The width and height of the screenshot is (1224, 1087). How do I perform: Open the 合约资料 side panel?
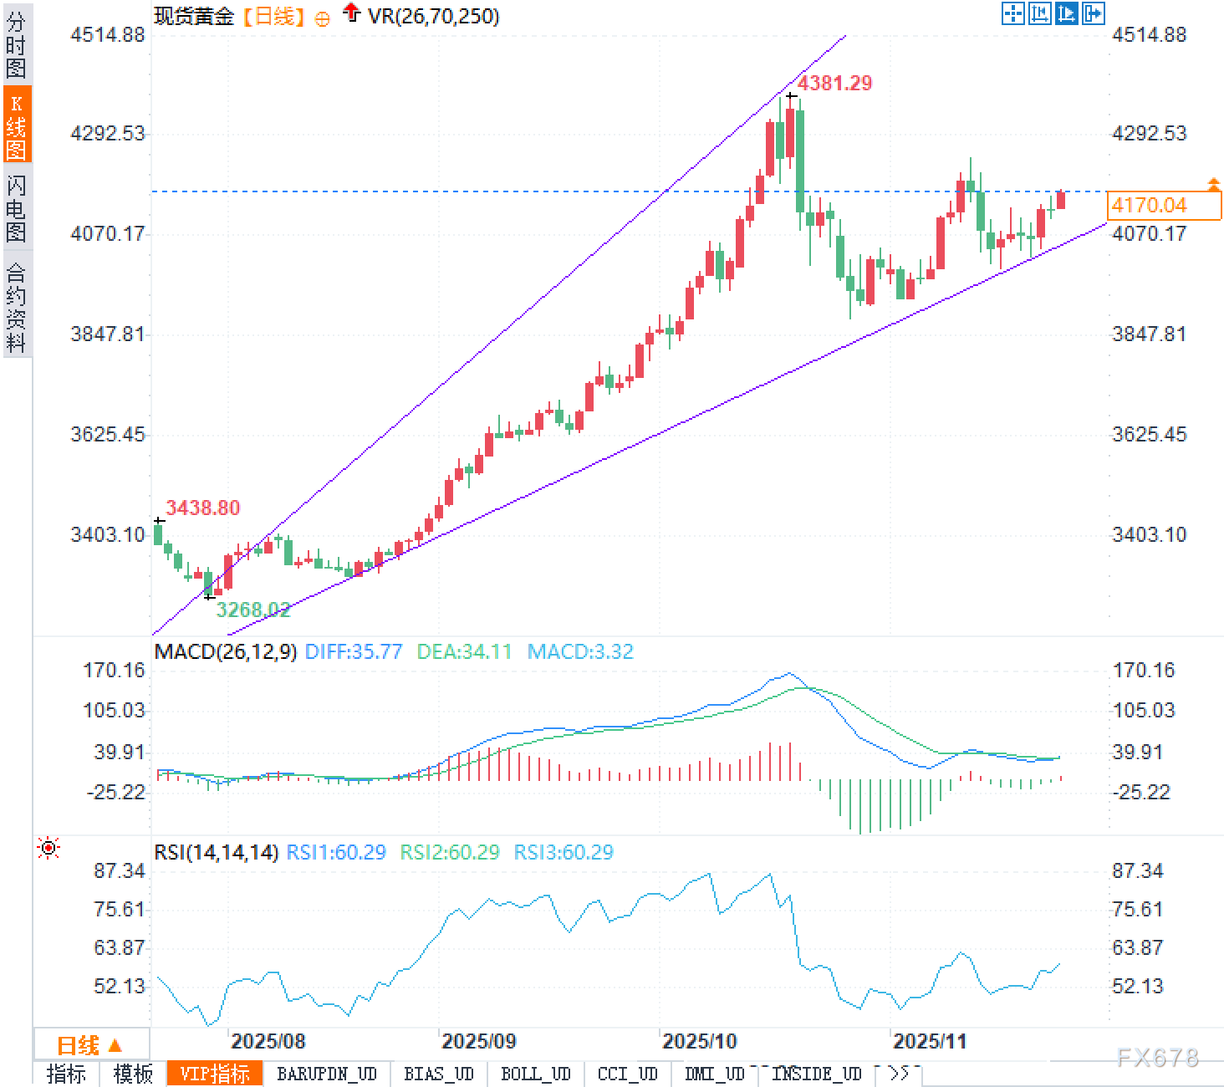pyautogui.click(x=16, y=308)
